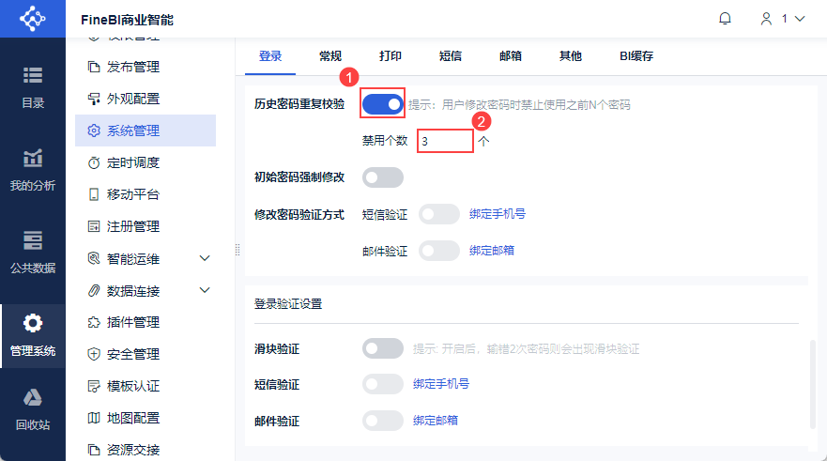The width and height of the screenshot is (827, 461).
Task: Open the user account dropdown
Action: coord(783,19)
